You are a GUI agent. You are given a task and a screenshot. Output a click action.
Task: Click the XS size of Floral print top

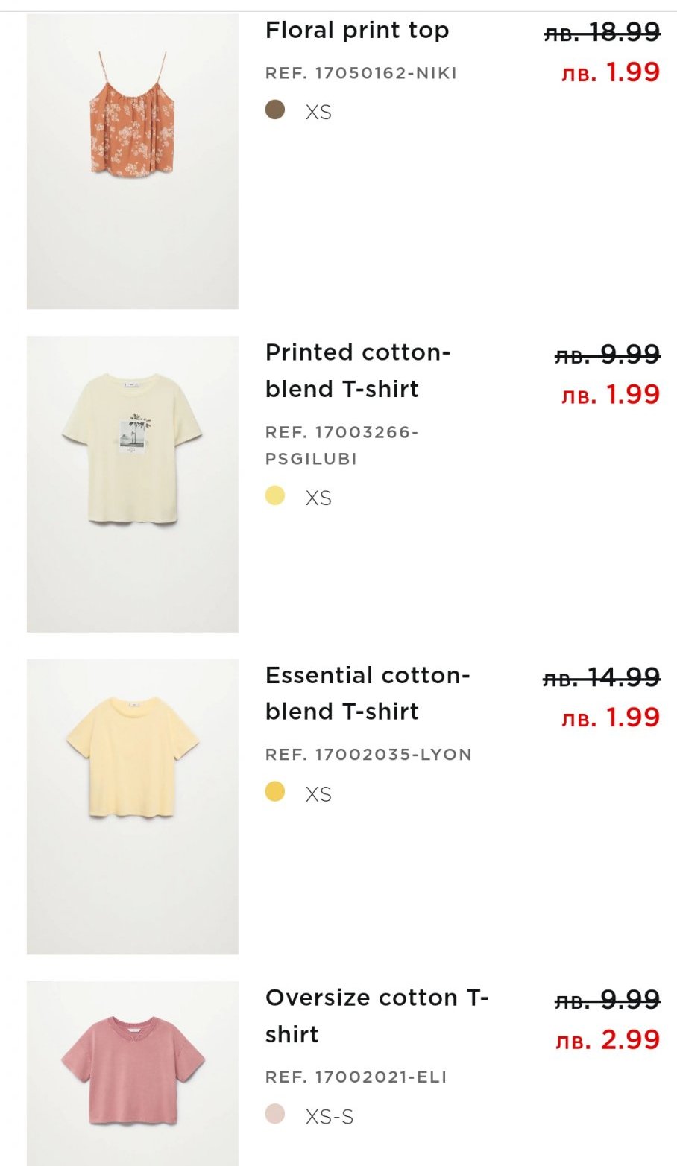tap(318, 113)
